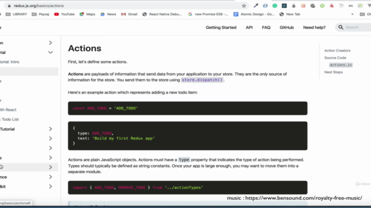
Task: Expand the sidebar section ending in nce
Action: [50, 177]
